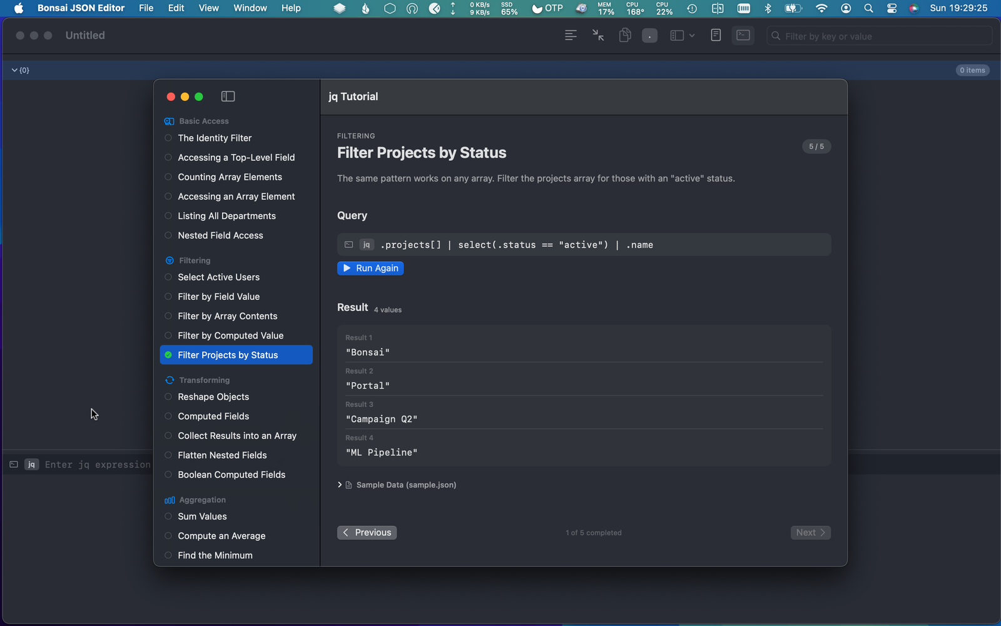Click the Next lesson button
Image resolution: width=1001 pixels, height=626 pixels.
click(811, 532)
